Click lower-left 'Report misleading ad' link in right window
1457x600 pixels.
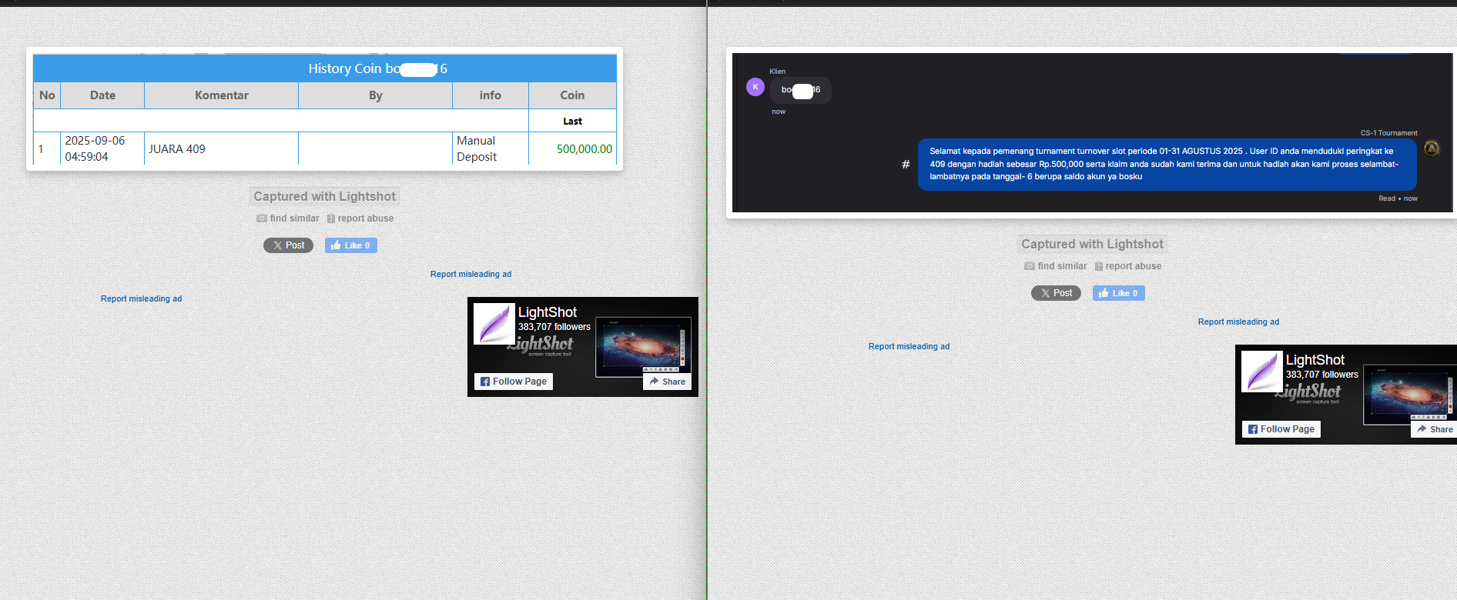tap(909, 346)
